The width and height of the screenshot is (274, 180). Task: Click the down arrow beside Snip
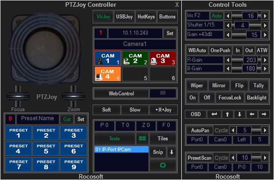[171, 152]
